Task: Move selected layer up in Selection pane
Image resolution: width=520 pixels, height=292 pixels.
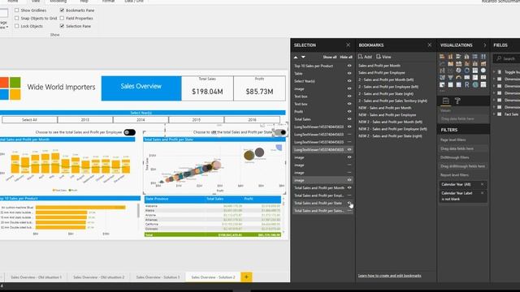Action: click(296, 58)
